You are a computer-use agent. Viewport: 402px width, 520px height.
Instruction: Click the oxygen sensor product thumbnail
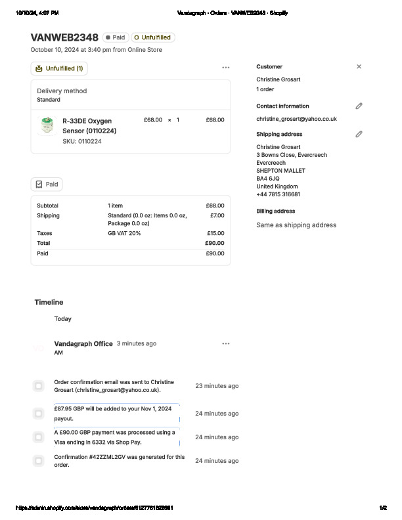47,125
